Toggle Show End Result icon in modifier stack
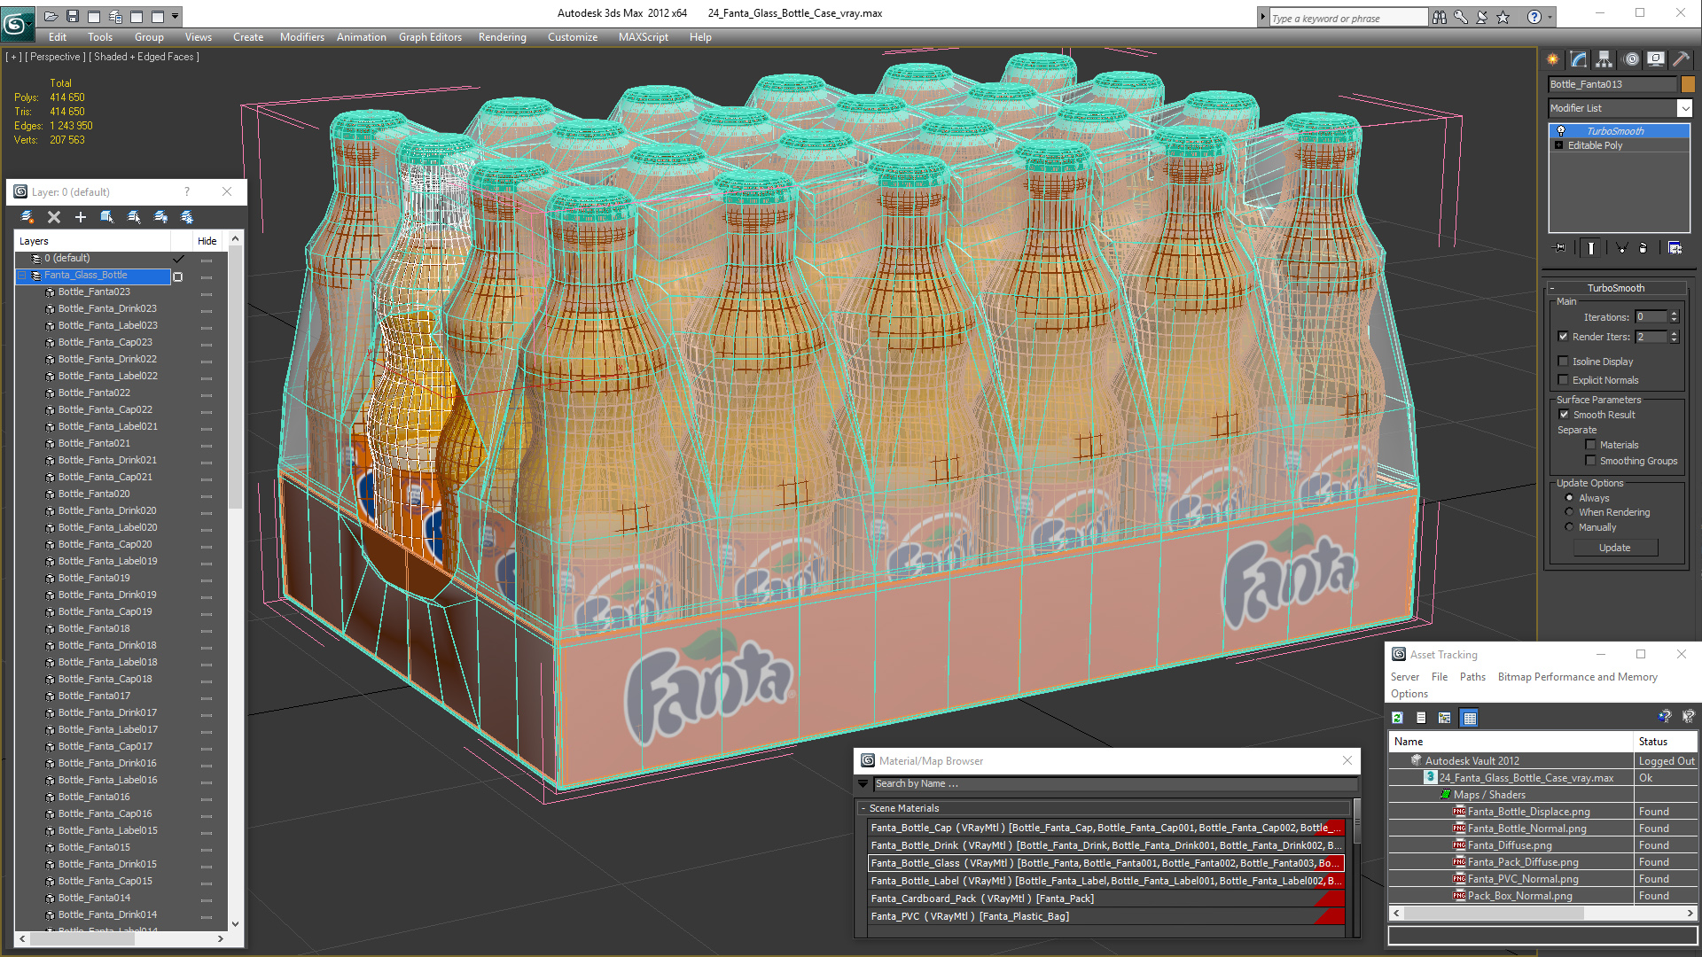1702x957 pixels. click(x=1591, y=248)
